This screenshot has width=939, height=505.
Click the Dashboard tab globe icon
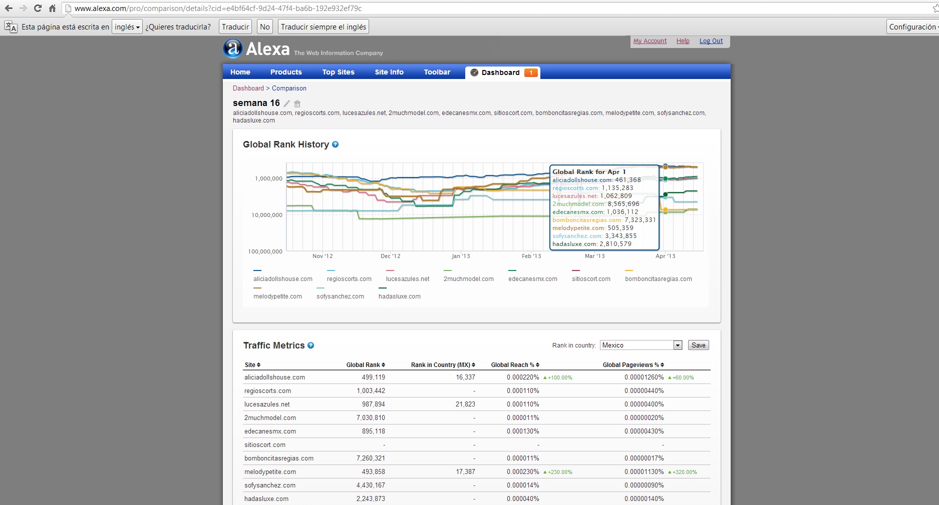pos(474,72)
